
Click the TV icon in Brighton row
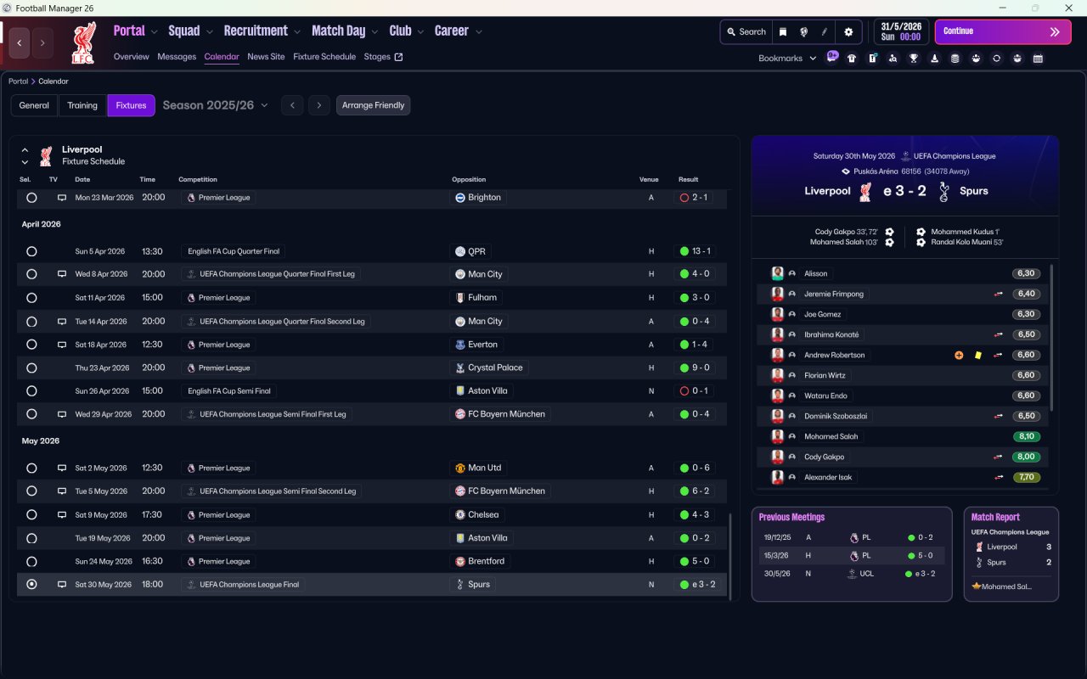[x=61, y=198]
